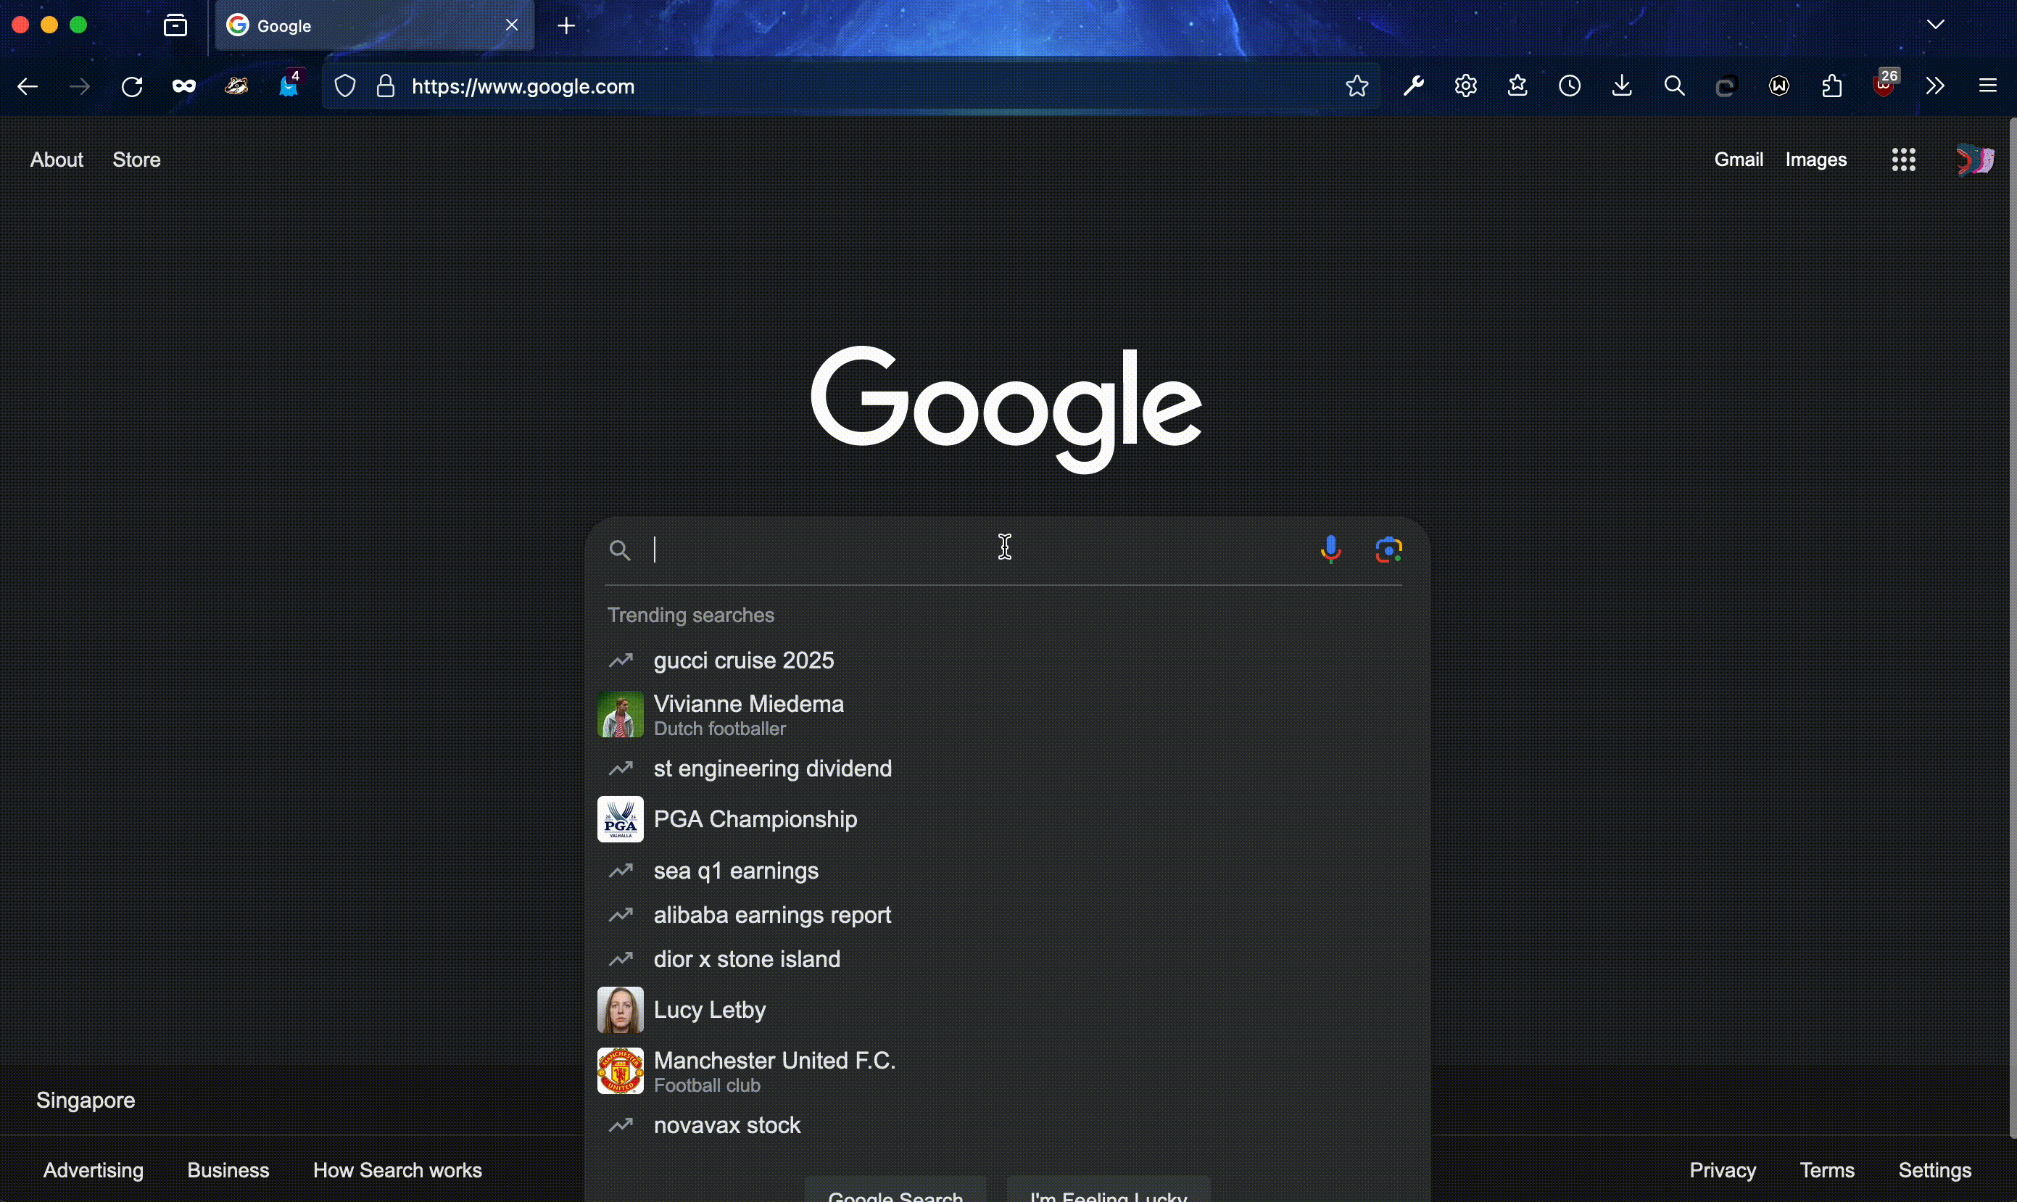Click I'm Feeling Lucky button

[x=1109, y=1190]
